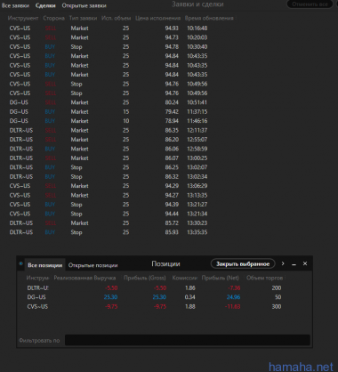The height and width of the screenshot is (372, 338).
Task: Click execution price 94.93
Action: [172, 28]
